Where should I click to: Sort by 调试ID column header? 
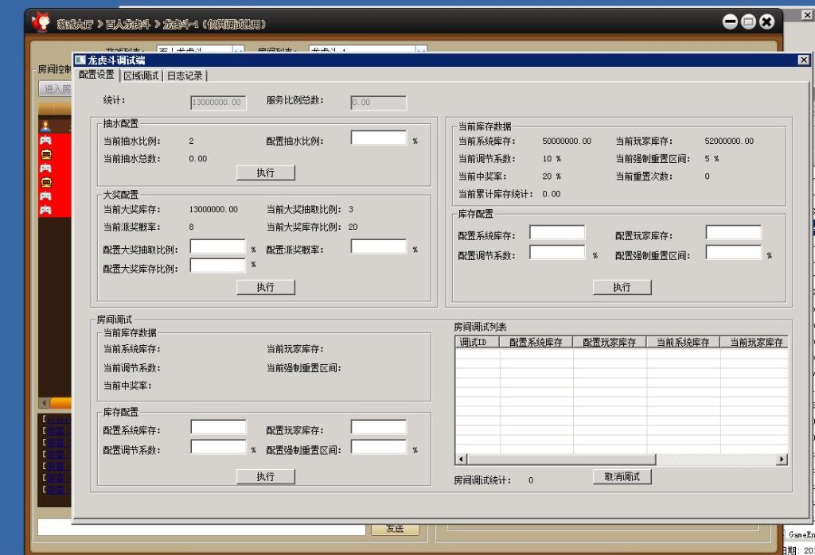[x=478, y=343]
